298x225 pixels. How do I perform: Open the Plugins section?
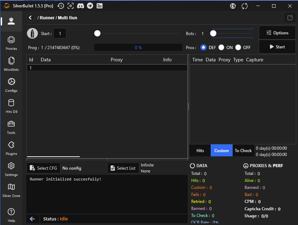click(11, 148)
